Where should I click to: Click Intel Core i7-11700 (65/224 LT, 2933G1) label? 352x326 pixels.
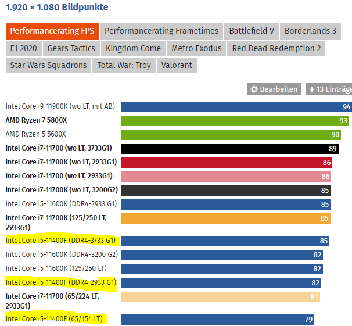(52, 301)
